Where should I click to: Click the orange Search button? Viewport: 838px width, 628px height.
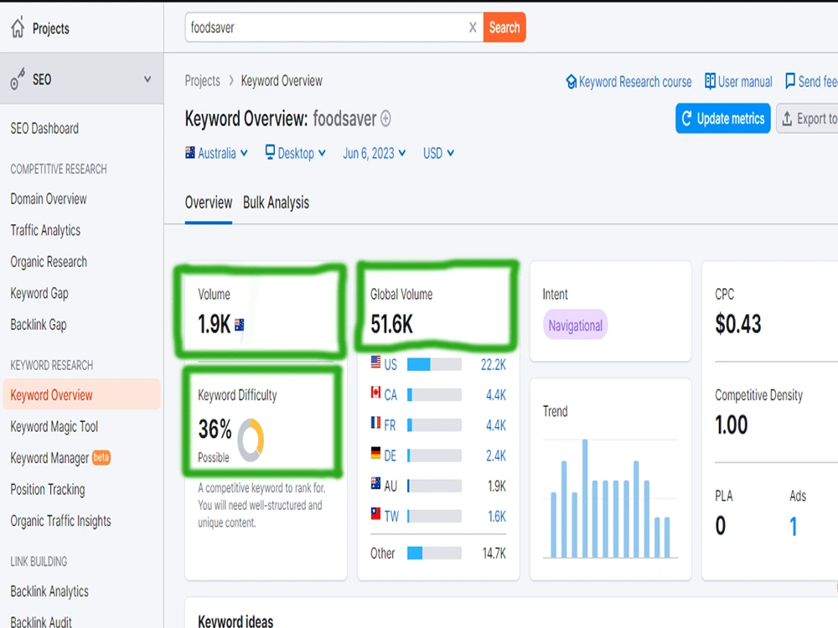click(x=504, y=28)
